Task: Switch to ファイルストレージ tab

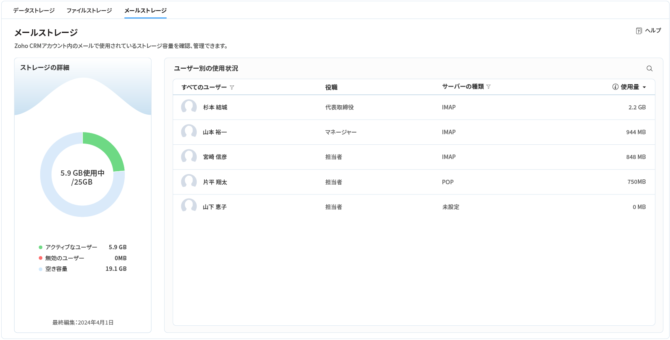Action: [89, 11]
